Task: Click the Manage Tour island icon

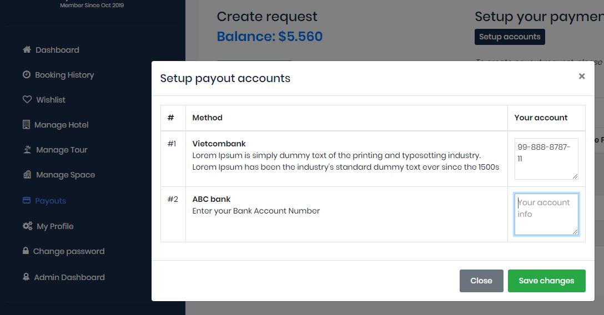Action: (x=27, y=150)
